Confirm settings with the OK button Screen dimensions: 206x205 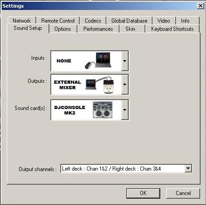[143, 193]
